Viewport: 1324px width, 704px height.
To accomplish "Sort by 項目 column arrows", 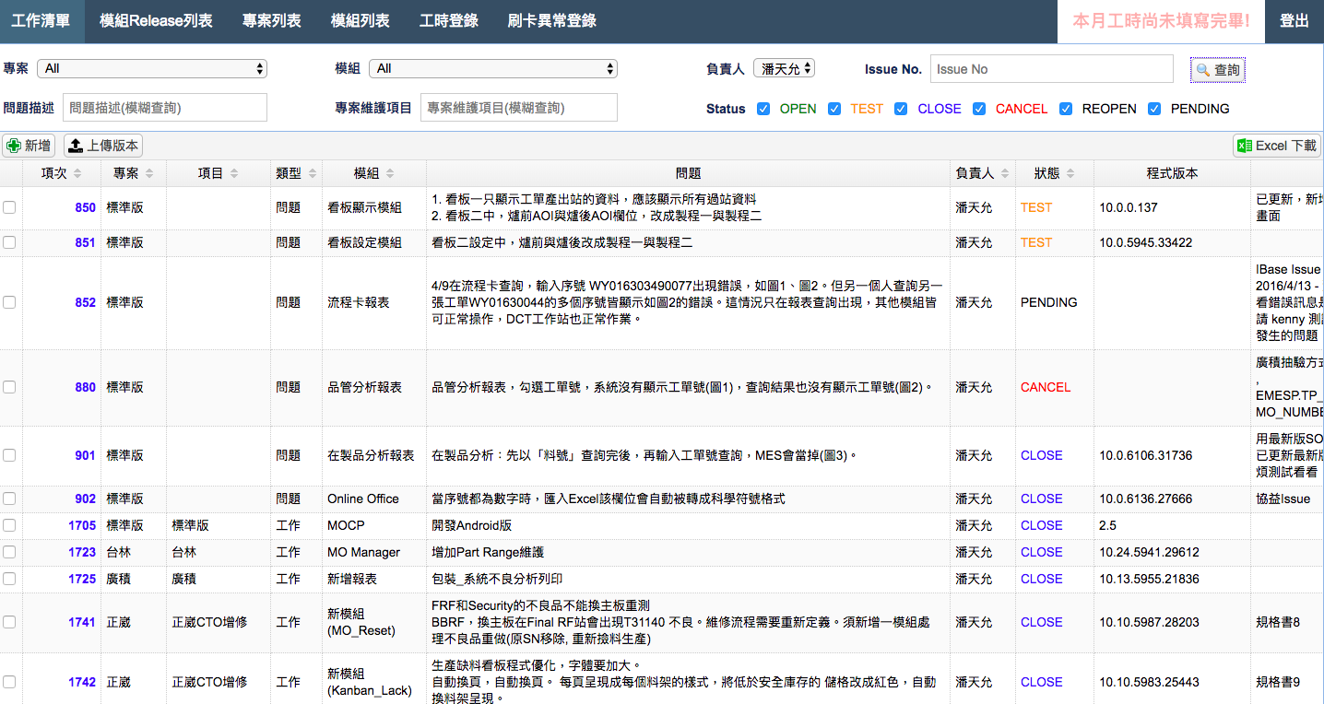I will (x=234, y=173).
